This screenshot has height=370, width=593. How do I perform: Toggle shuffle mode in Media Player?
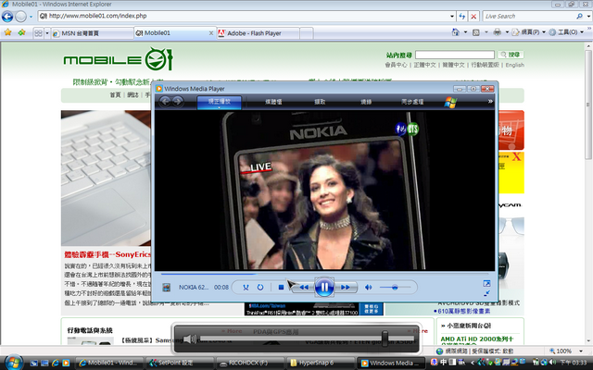pos(246,288)
